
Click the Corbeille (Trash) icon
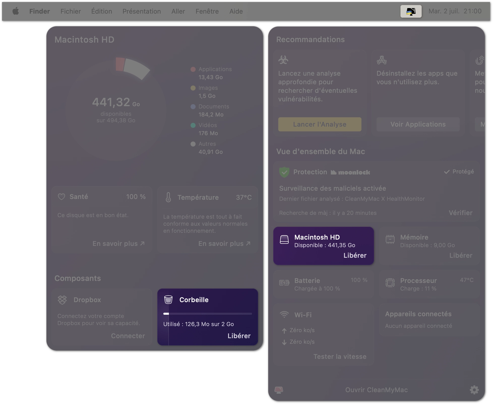click(x=168, y=300)
